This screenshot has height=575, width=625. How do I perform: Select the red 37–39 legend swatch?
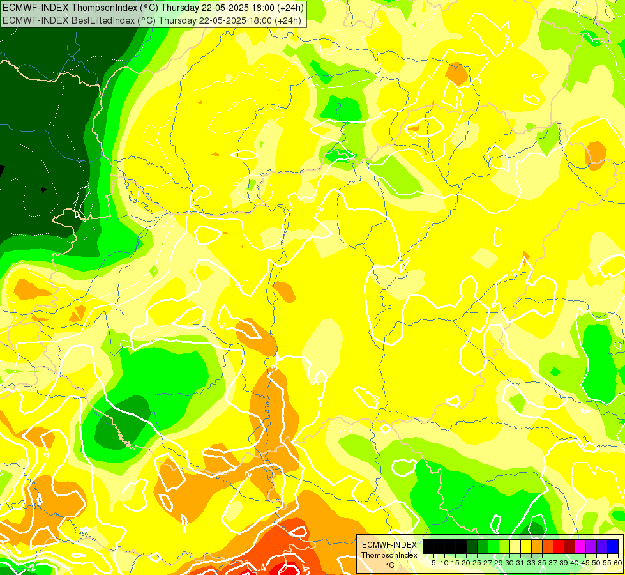(559, 546)
